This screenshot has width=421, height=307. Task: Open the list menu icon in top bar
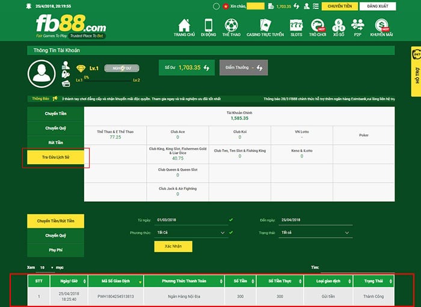click(316, 6)
